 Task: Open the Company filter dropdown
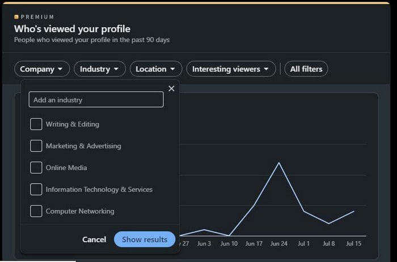tap(42, 69)
